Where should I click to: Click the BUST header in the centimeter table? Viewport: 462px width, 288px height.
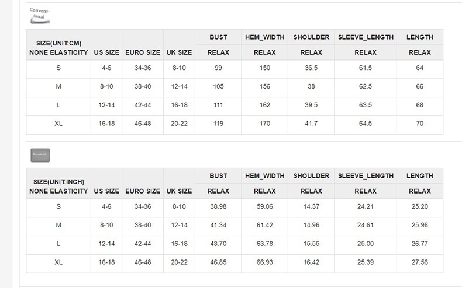[x=218, y=37]
